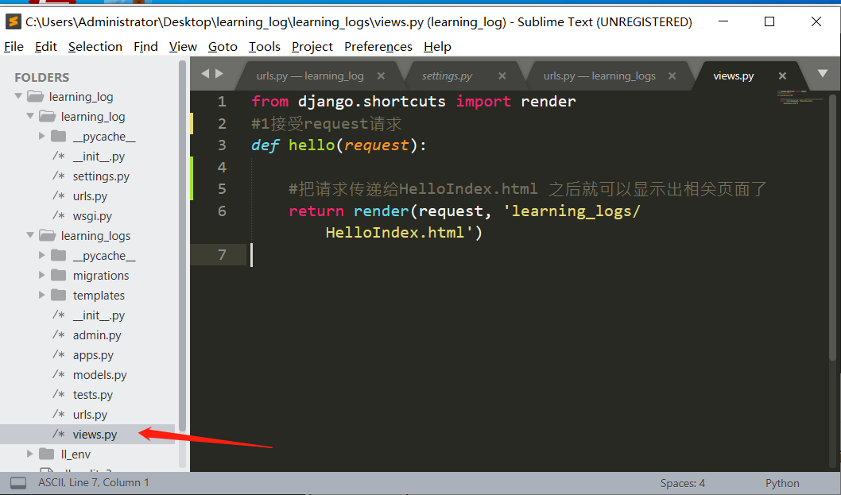Open the Find menu
Screen dimensions: 841x495
pyautogui.click(x=146, y=47)
